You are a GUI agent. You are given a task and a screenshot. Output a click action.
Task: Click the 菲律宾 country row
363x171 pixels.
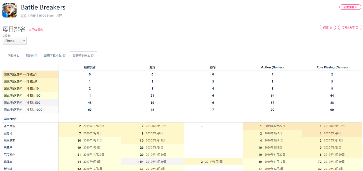[182, 162]
